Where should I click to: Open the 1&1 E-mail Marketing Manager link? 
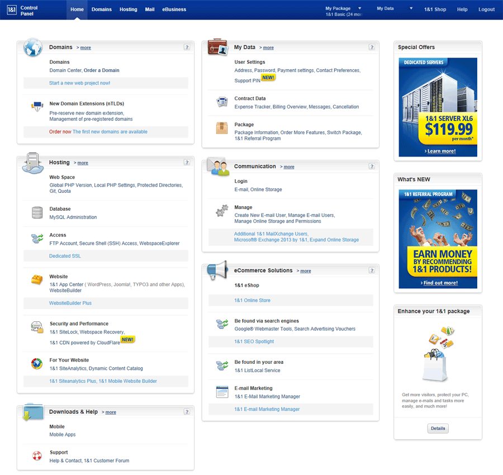pos(267,409)
